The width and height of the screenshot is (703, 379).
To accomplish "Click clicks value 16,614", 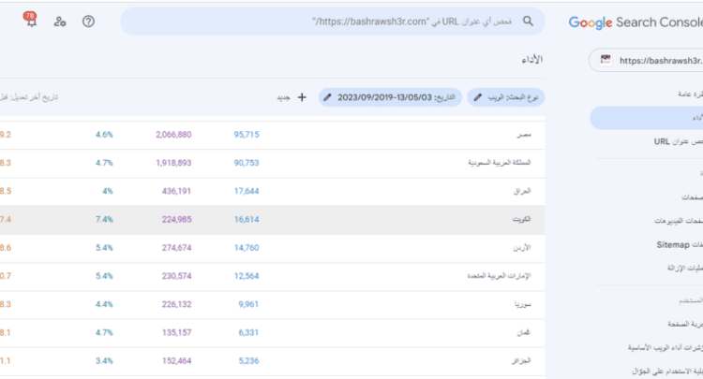I will click(247, 219).
